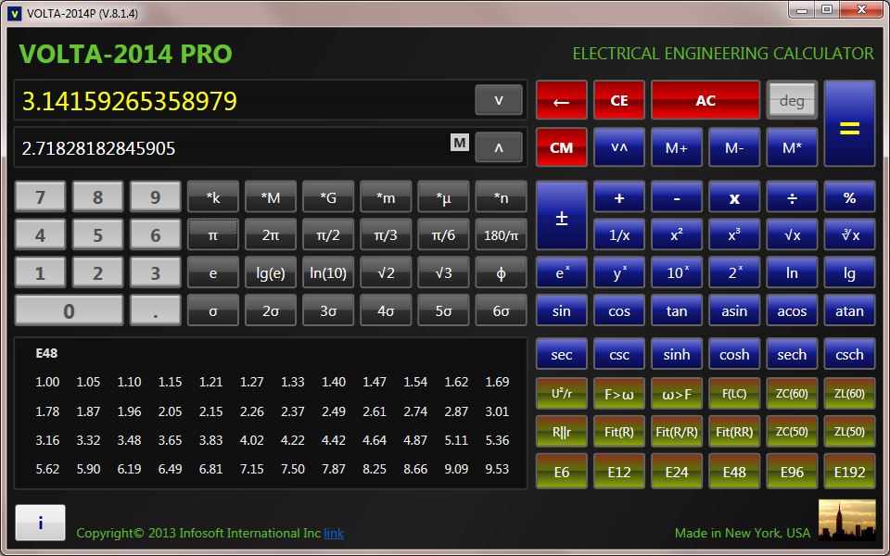Select the plus operator button
Screen dimensions: 890x556
pos(619,196)
